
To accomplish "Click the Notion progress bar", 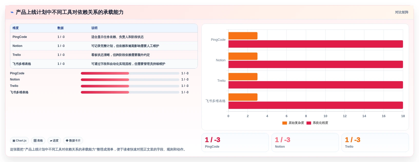I will (x=130, y=80).
